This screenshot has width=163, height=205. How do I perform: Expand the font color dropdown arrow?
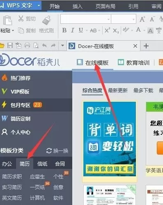click(x=144, y=30)
